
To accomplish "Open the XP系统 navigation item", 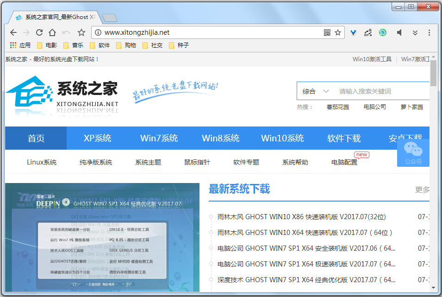I will point(97,138).
